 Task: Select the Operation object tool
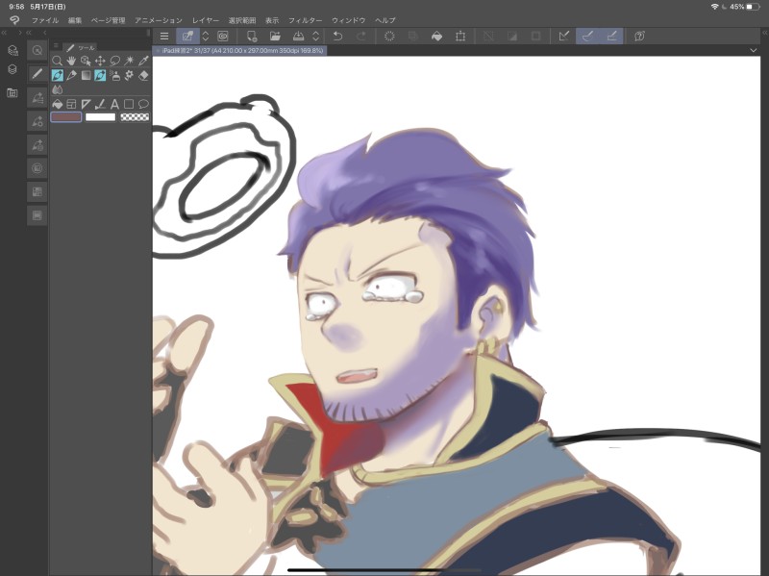[x=86, y=61]
